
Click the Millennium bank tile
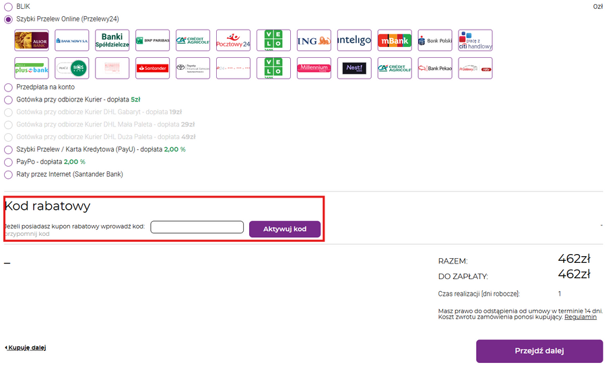click(x=314, y=68)
